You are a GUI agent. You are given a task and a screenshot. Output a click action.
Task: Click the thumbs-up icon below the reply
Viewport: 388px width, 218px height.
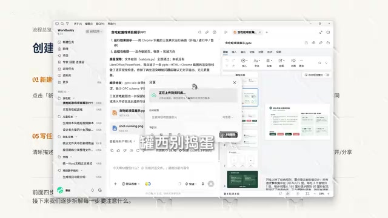(x=118, y=151)
